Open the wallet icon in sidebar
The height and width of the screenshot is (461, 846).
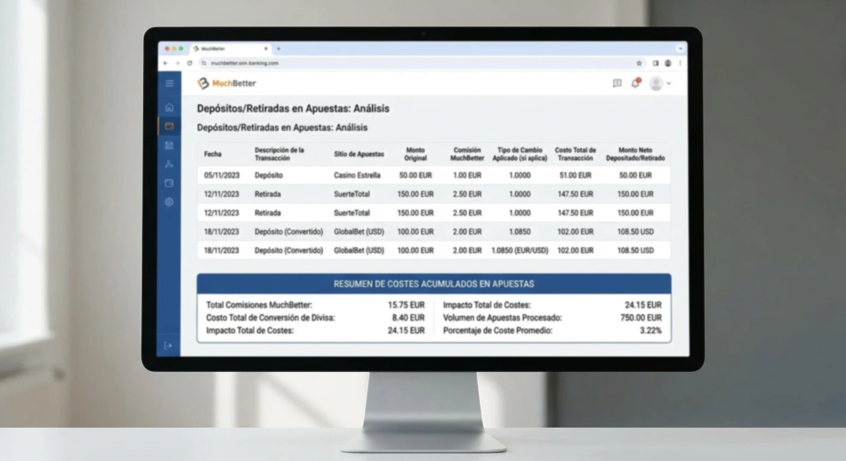[169, 183]
